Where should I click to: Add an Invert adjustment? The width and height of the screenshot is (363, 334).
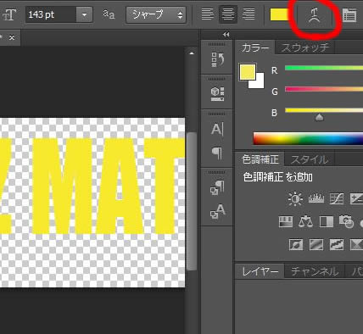coord(296,244)
